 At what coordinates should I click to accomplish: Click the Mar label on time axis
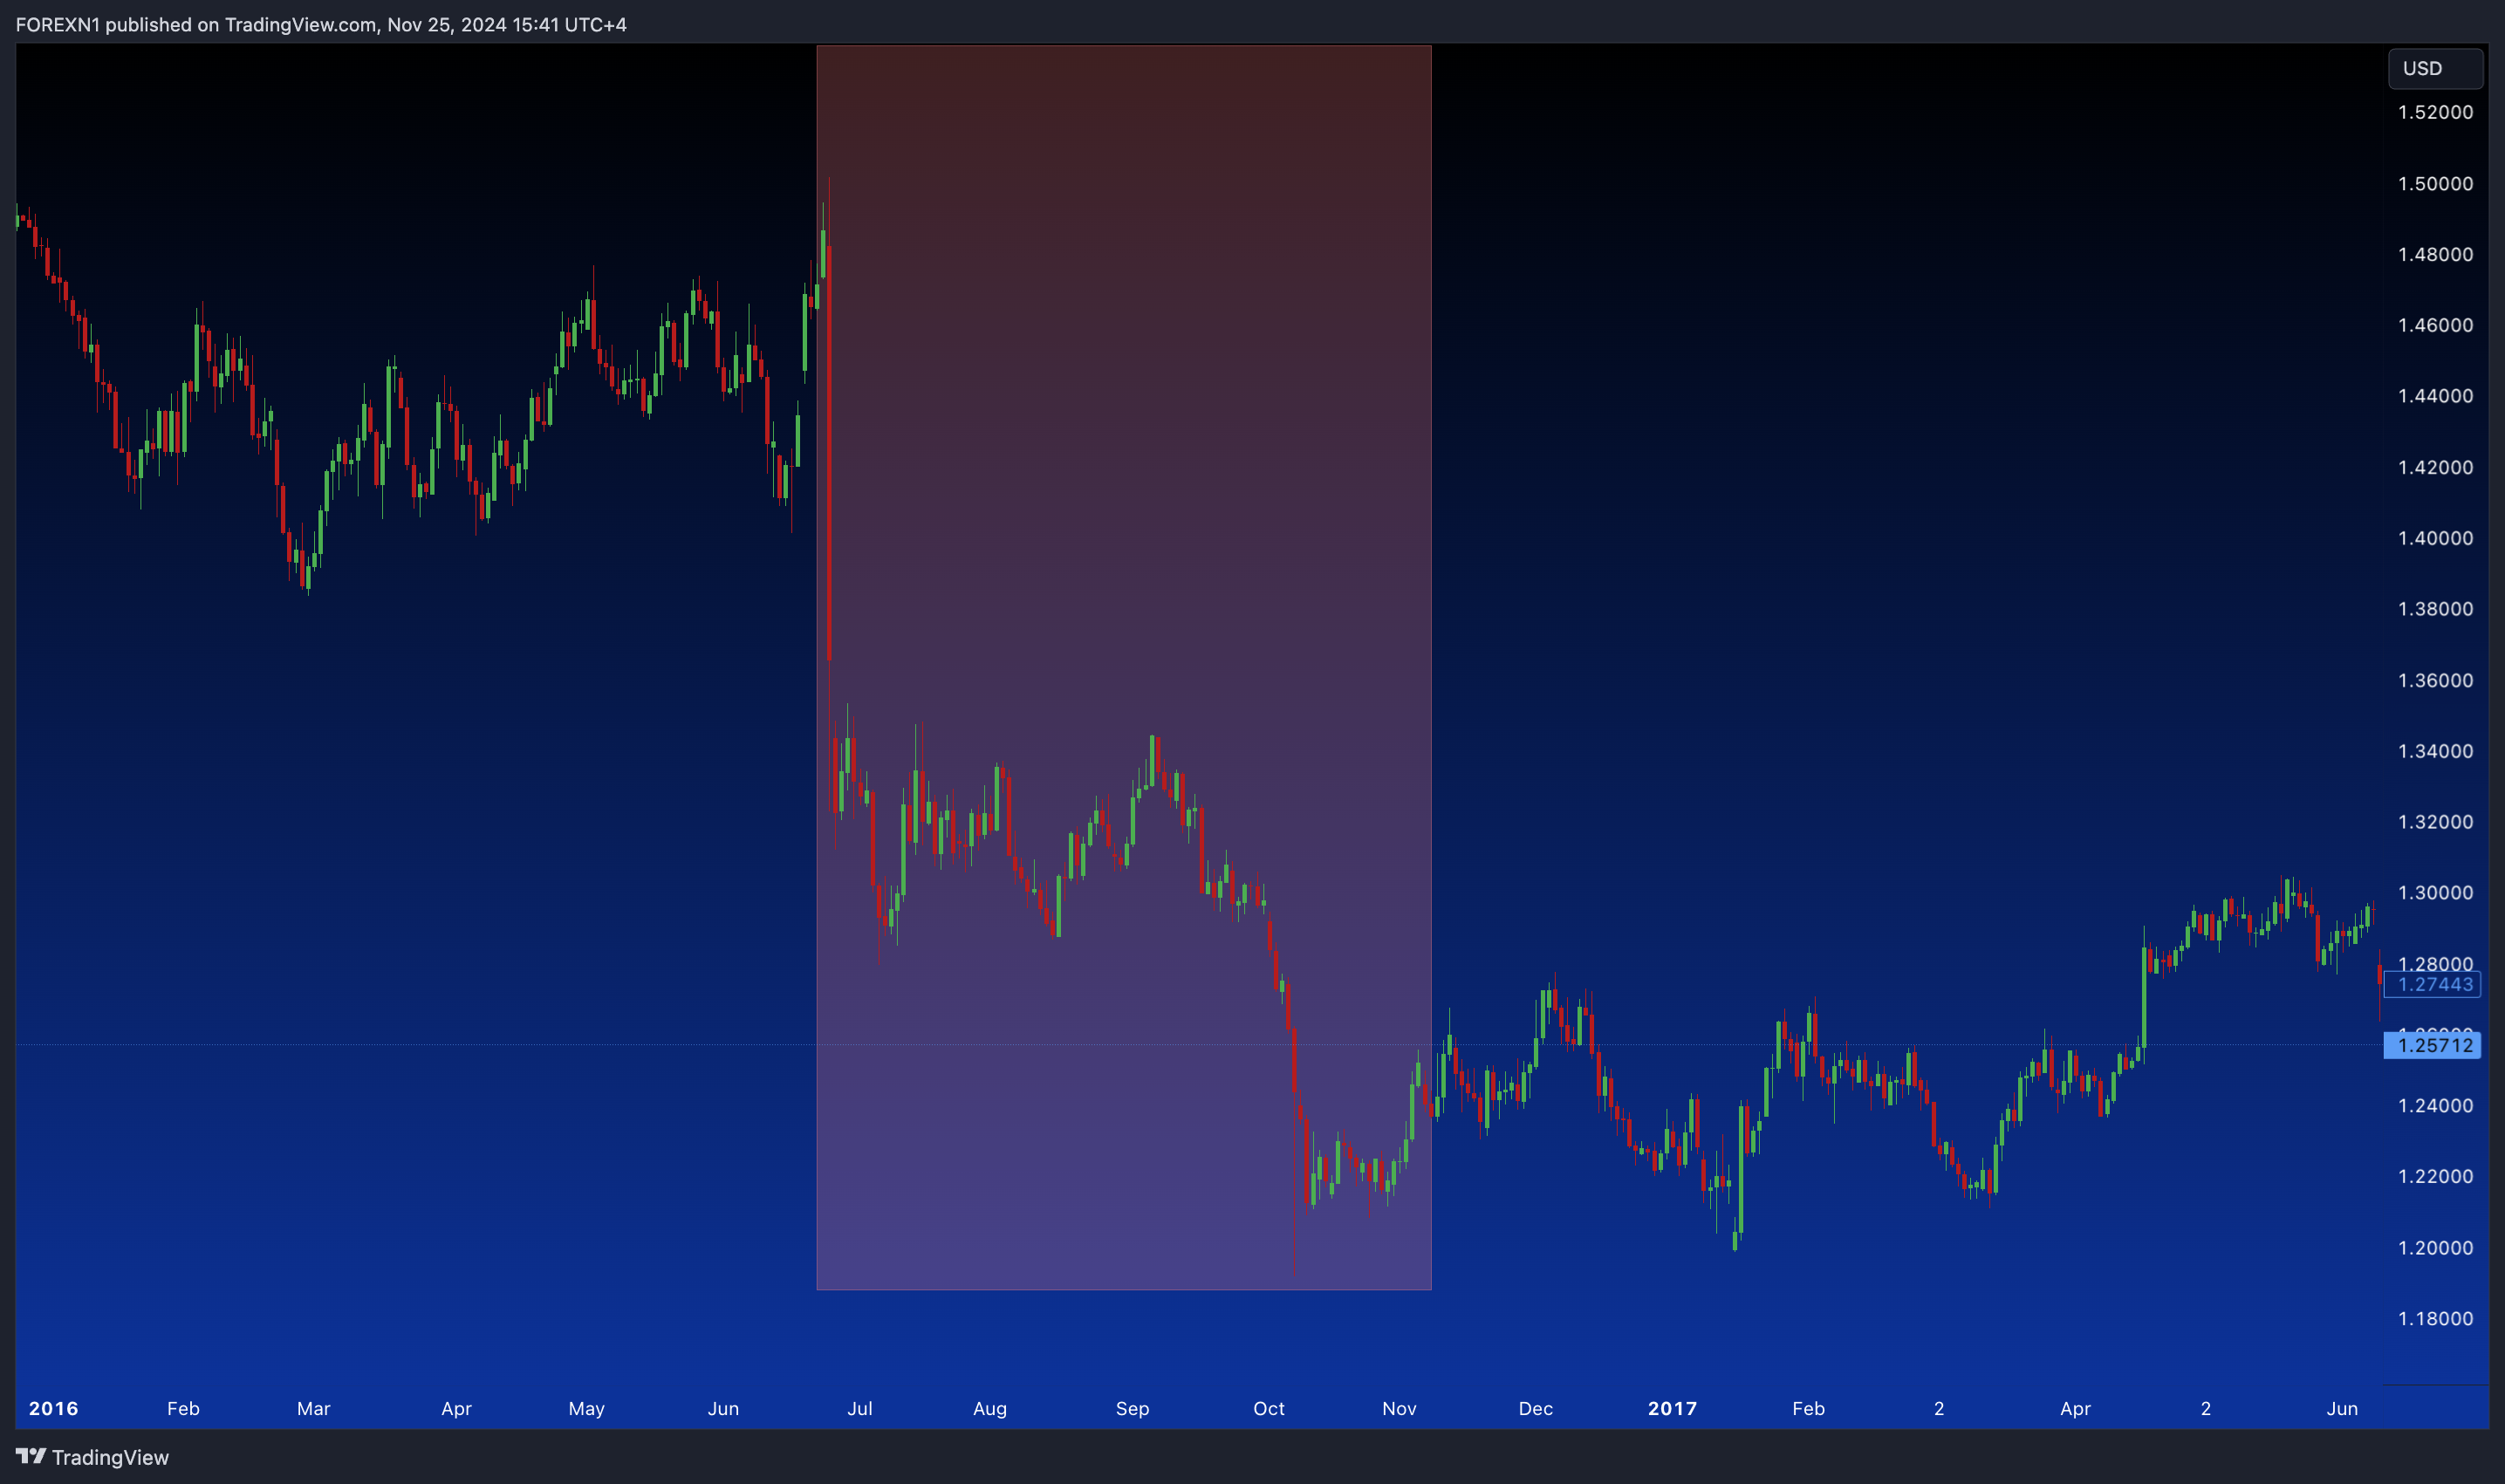coord(313,1408)
